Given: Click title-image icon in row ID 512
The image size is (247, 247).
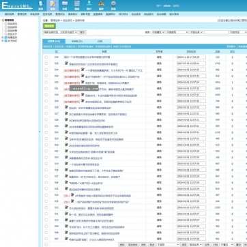Looking at the screenshot, I should pos(66,207).
